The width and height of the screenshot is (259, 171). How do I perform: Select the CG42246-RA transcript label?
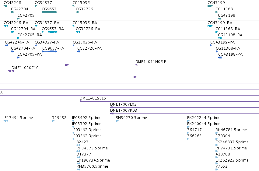coord(16,23)
